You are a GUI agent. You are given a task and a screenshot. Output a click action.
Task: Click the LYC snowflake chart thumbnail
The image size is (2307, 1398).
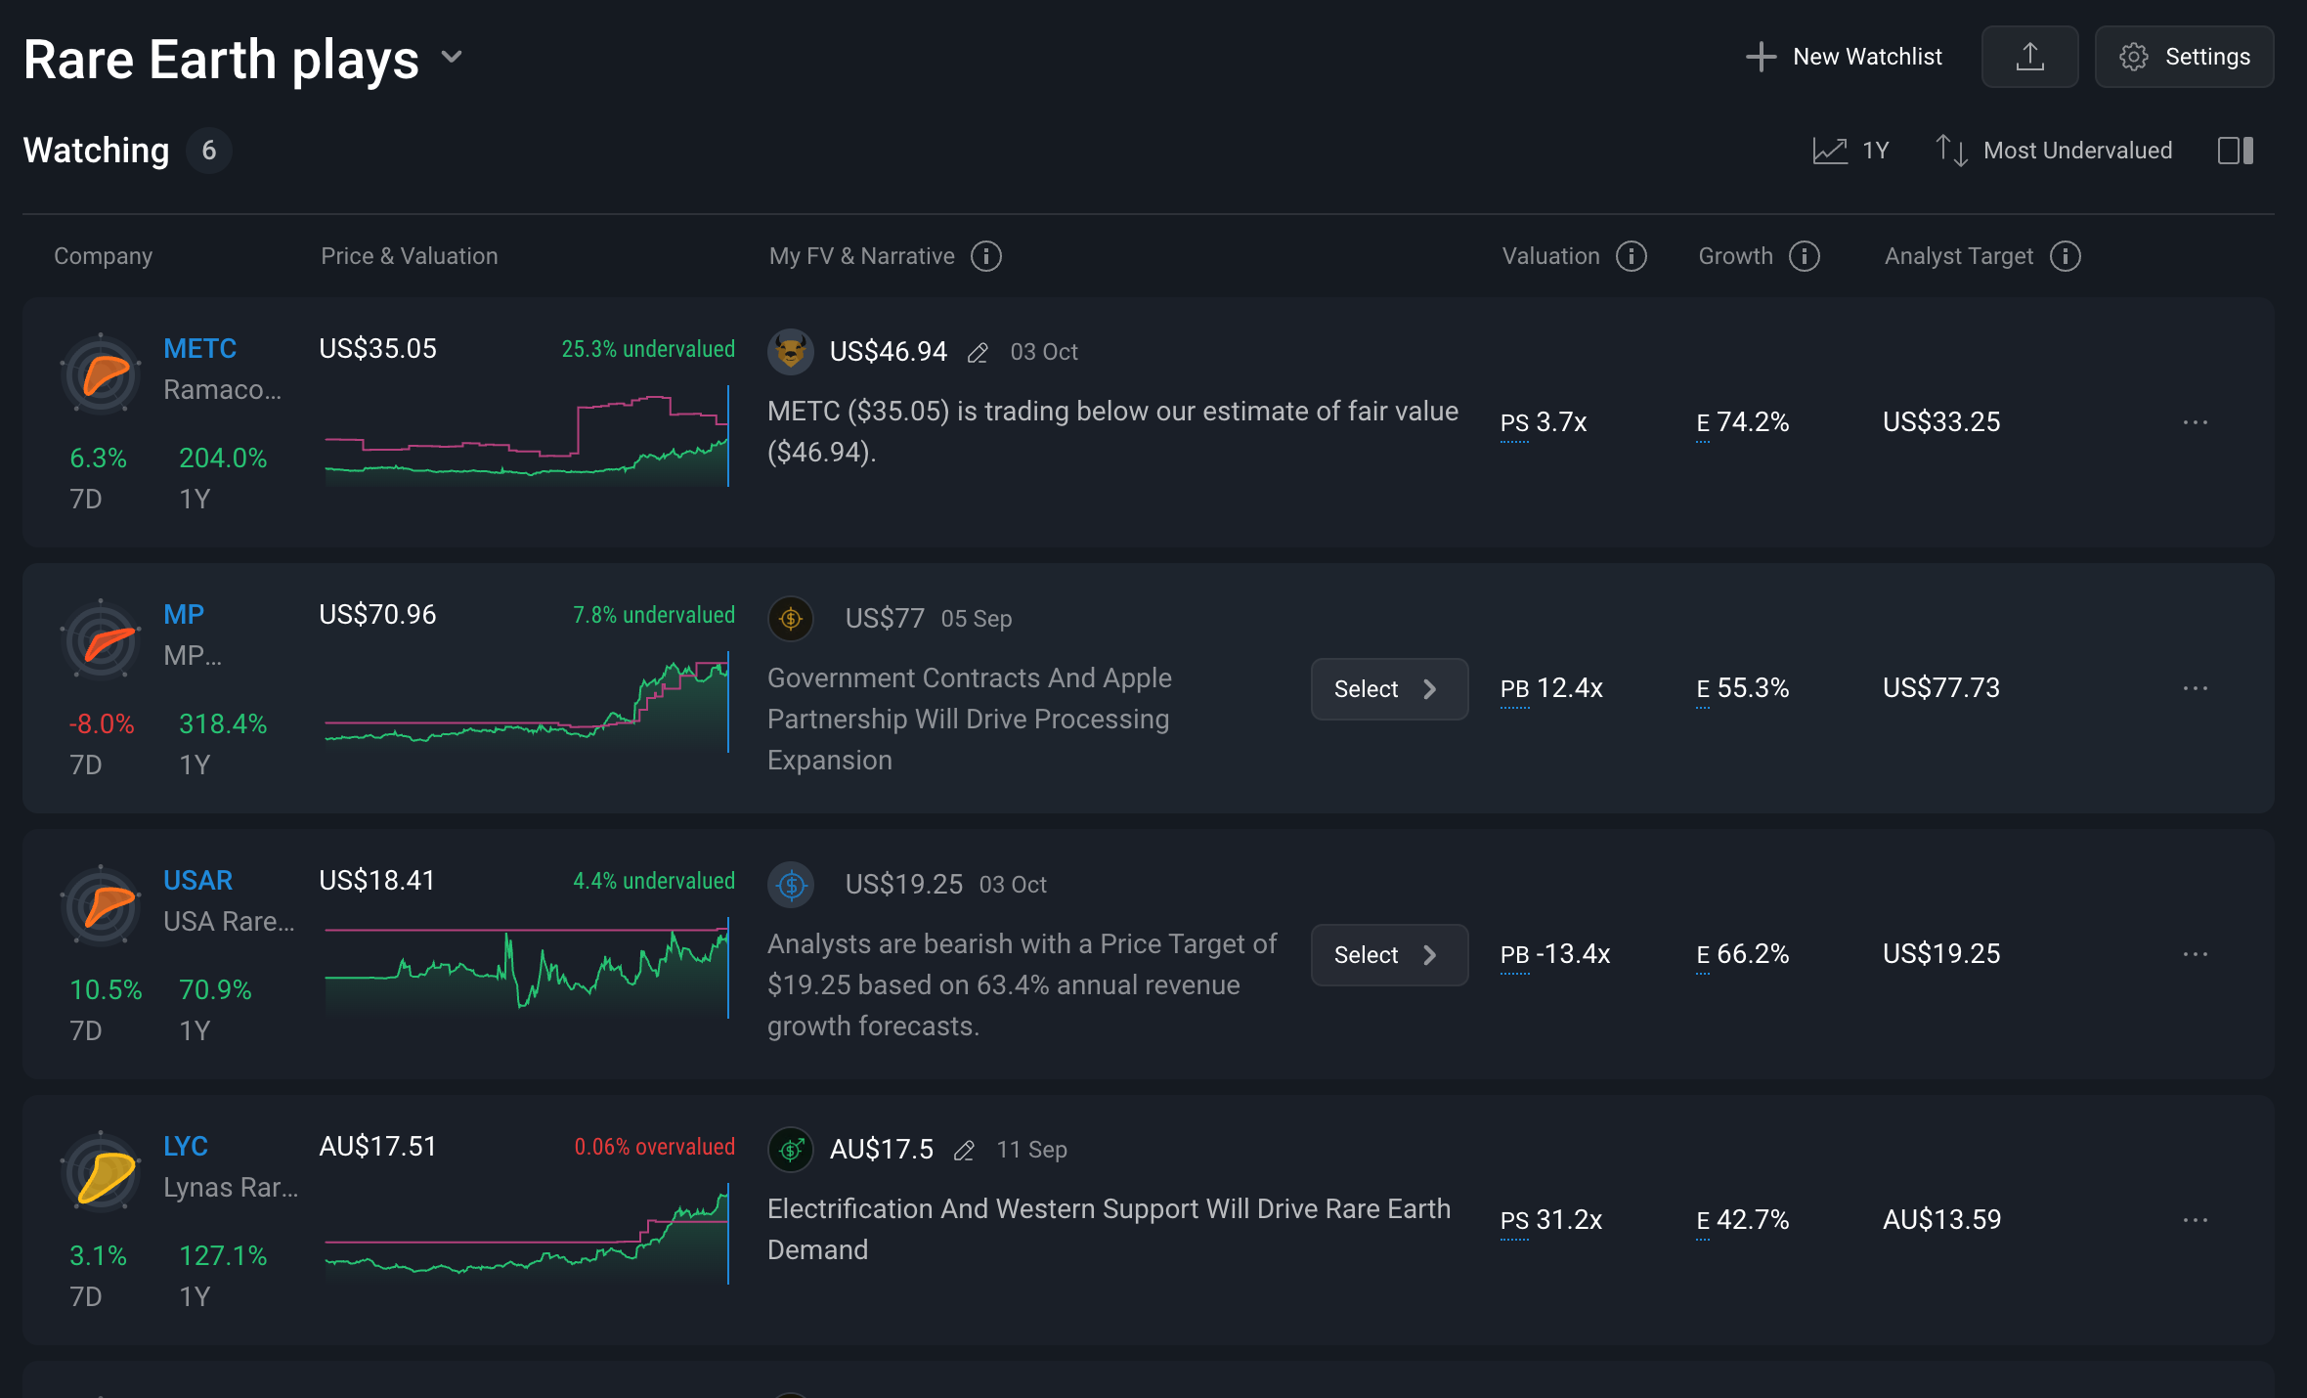pyautogui.click(x=102, y=1172)
